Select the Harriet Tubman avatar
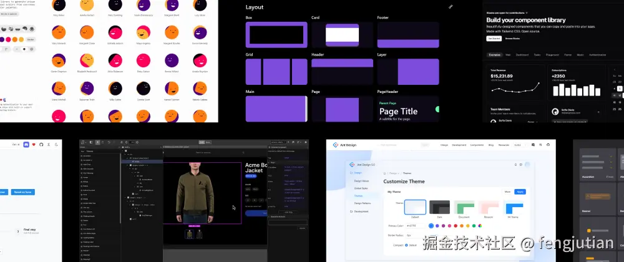Image resolution: width=624 pixels, height=262 pixels. (x=172, y=88)
